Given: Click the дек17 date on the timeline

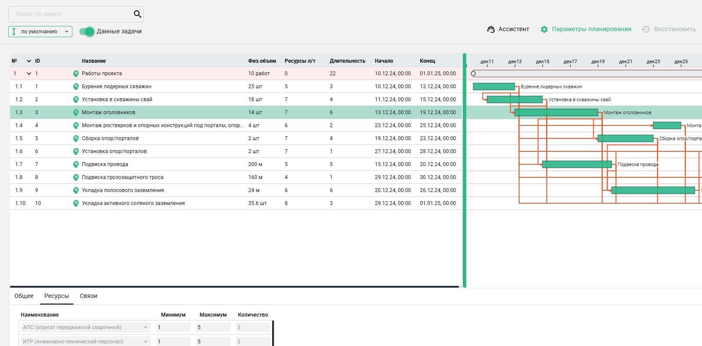Looking at the screenshot, I should [570, 61].
